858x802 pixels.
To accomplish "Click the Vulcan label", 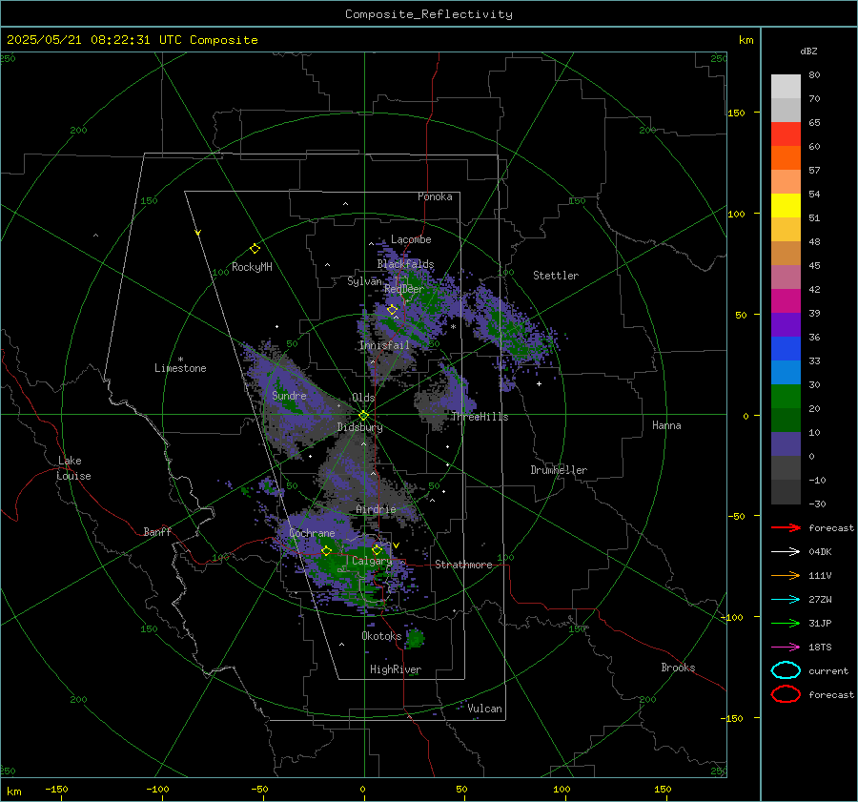I will click(x=484, y=709).
